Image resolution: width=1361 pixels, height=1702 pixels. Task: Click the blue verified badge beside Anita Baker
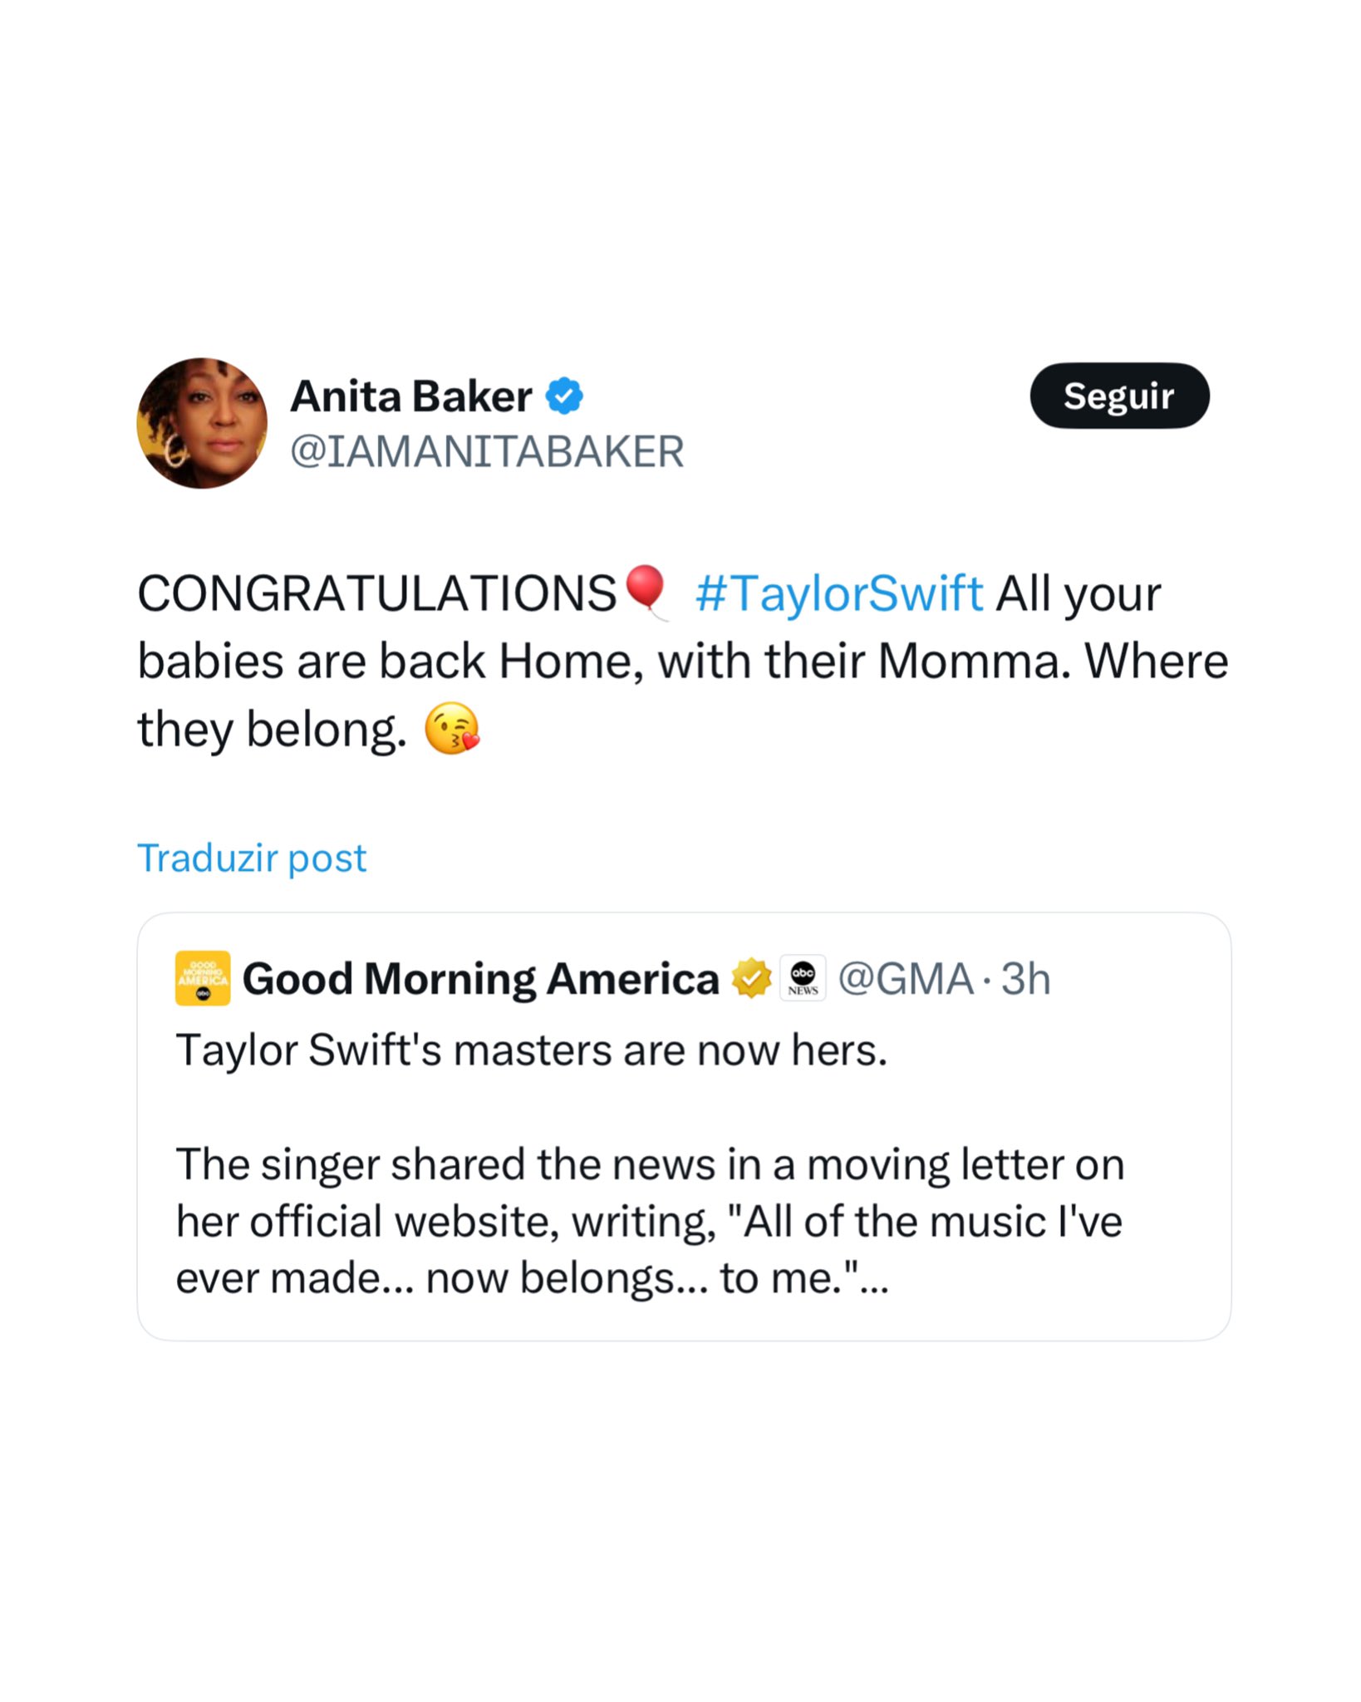tap(564, 396)
